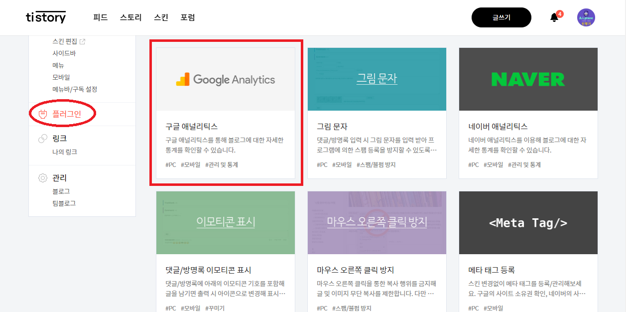Screen dimensions: 626x312
Task: Select 모바일 in sidebar
Action: 61,77
